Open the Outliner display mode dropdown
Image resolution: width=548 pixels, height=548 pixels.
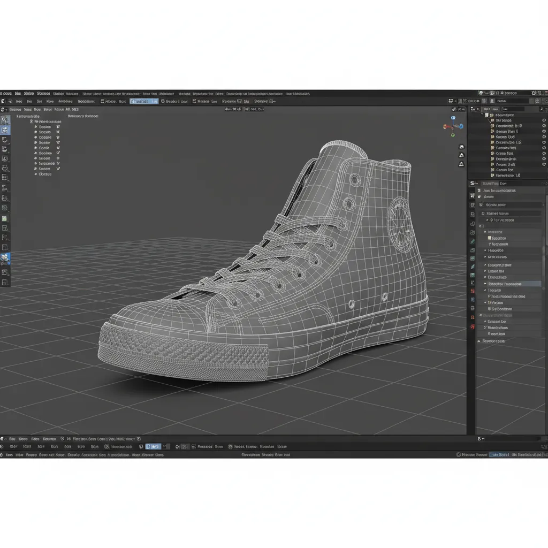[x=474, y=109]
